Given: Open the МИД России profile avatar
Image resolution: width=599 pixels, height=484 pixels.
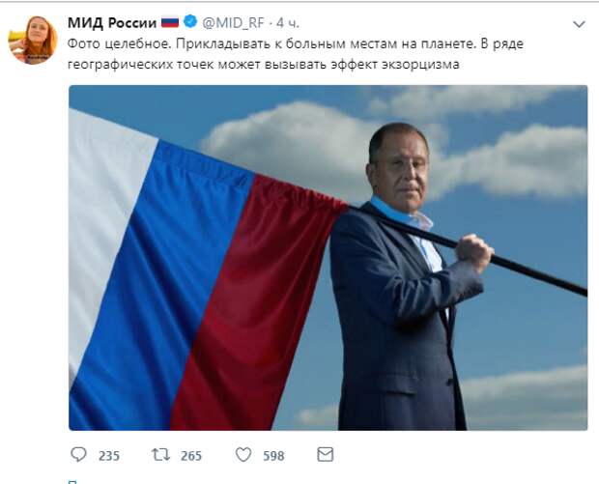Looking at the screenshot, I should click(x=33, y=40).
